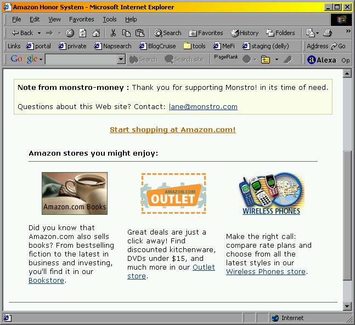Screen dimensions: 355x325
Task: Click the Copy icon in toolbar
Action: point(126,33)
